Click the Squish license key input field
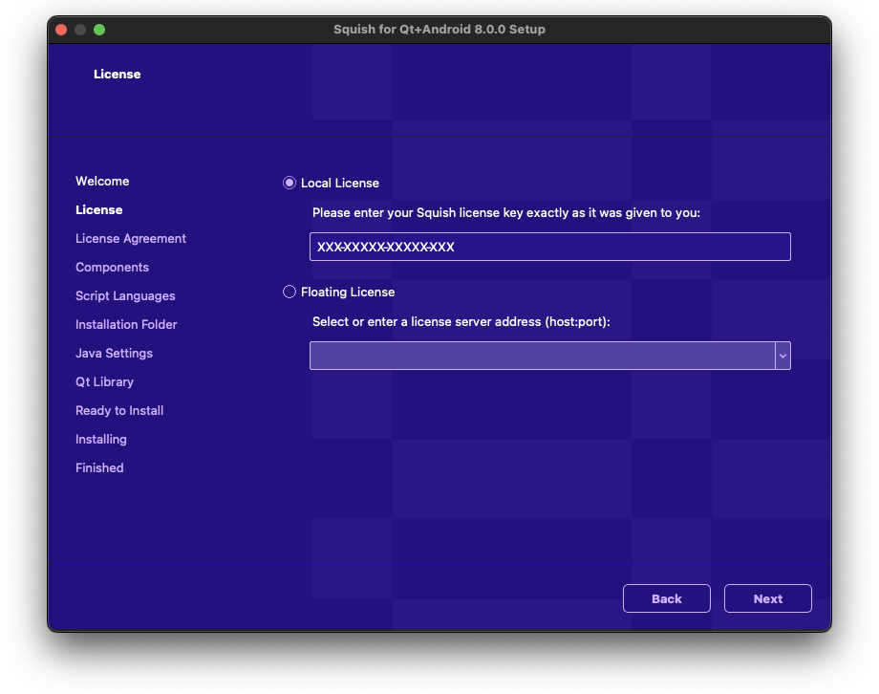This screenshot has width=879, height=694. (x=549, y=246)
